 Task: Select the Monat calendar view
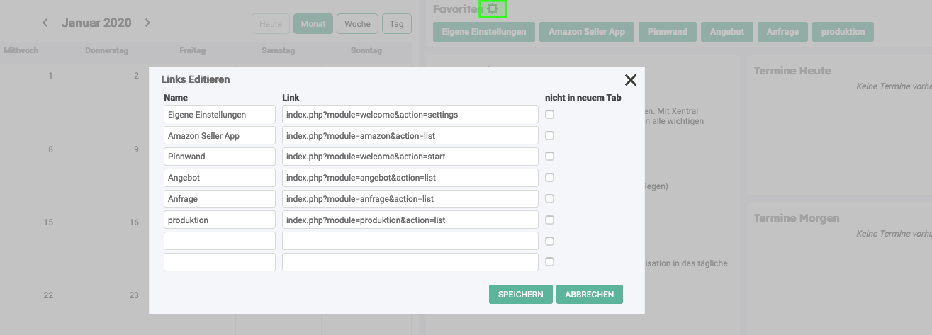[313, 24]
